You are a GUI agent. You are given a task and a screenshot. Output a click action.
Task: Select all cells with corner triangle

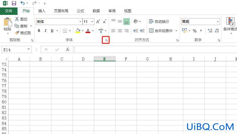click(6, 59)
